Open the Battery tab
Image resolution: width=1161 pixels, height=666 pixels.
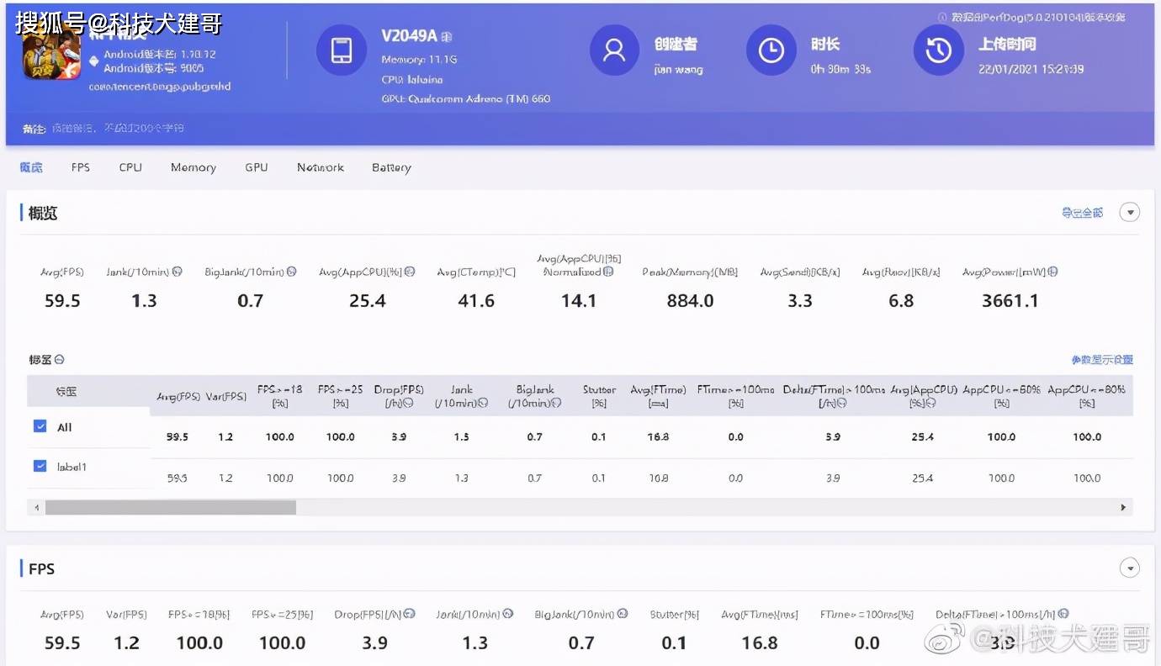click(x=391, y=167)
